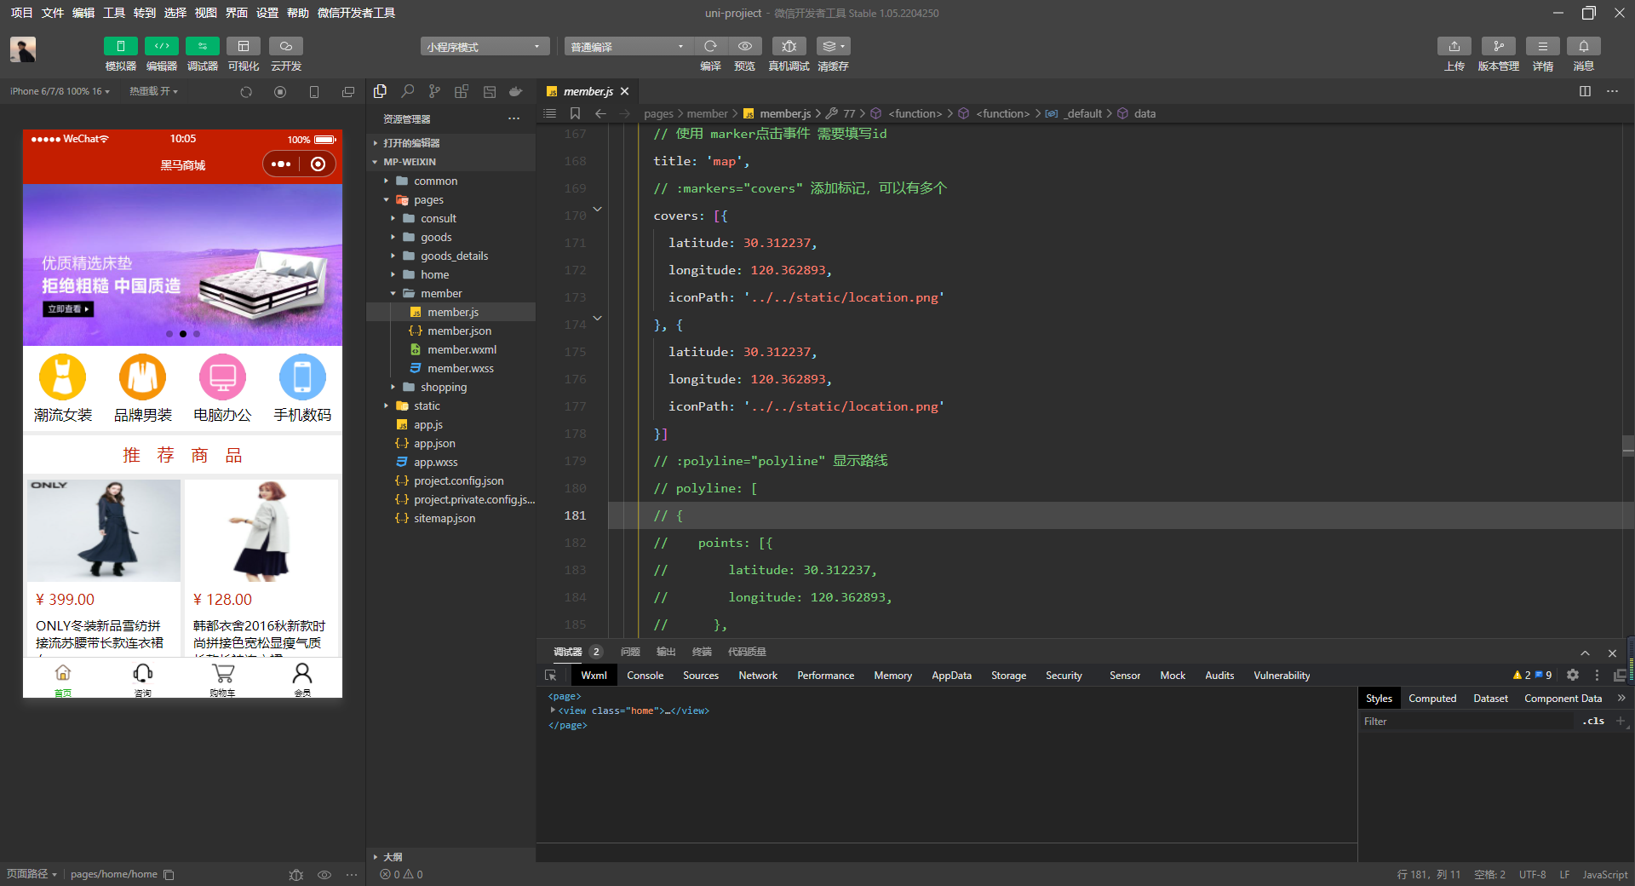
Task: Open the 项目 menu
Action: [x=21, y=13]
